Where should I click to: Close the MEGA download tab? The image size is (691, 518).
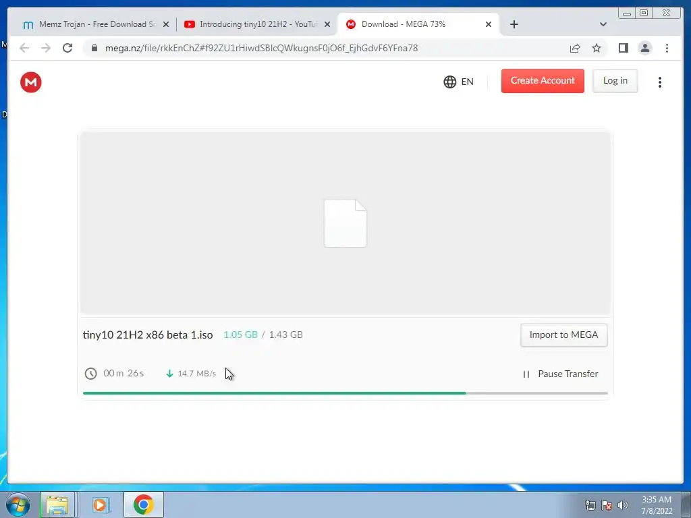(489, 25)
